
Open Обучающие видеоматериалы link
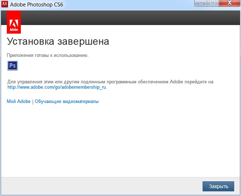pos(67,102)
